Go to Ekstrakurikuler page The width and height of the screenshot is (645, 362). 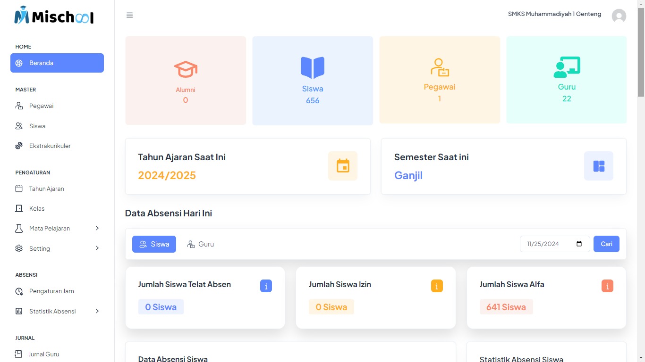[50, 146]
